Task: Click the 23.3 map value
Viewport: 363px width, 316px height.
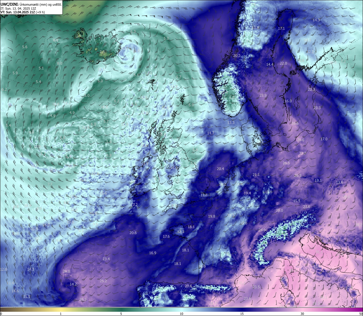Action: pyautogui.click(x=317, y=108)
